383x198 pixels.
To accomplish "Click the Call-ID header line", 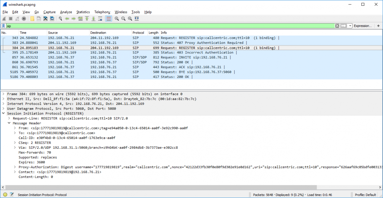I will (67, 138).
